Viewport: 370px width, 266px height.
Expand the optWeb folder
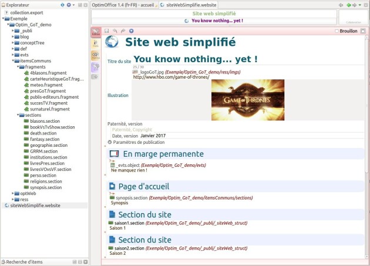tap(13, 193)
